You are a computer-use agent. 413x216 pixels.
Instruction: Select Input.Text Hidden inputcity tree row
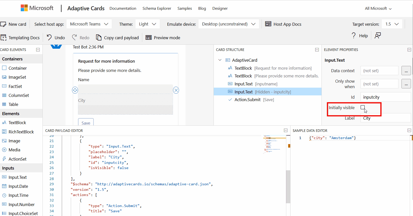pos(267,92)
